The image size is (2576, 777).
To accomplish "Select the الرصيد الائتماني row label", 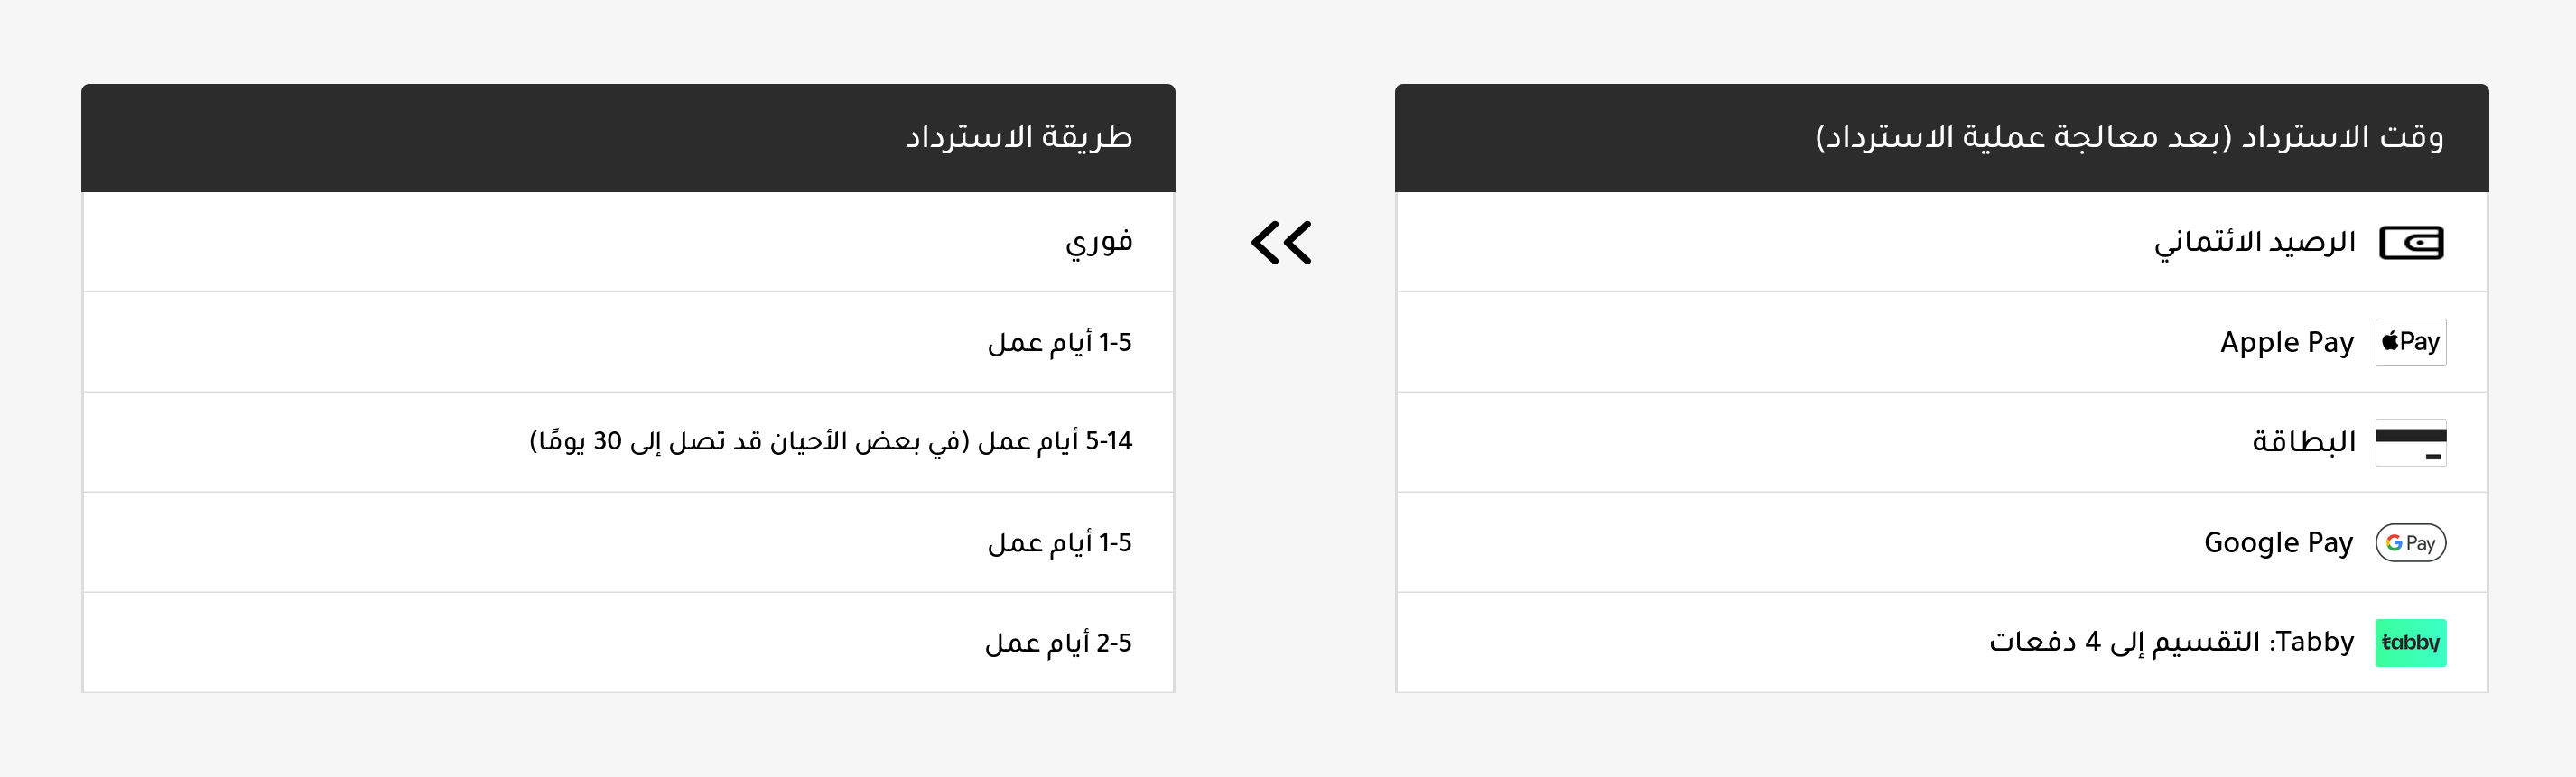I will point(2254,243).
